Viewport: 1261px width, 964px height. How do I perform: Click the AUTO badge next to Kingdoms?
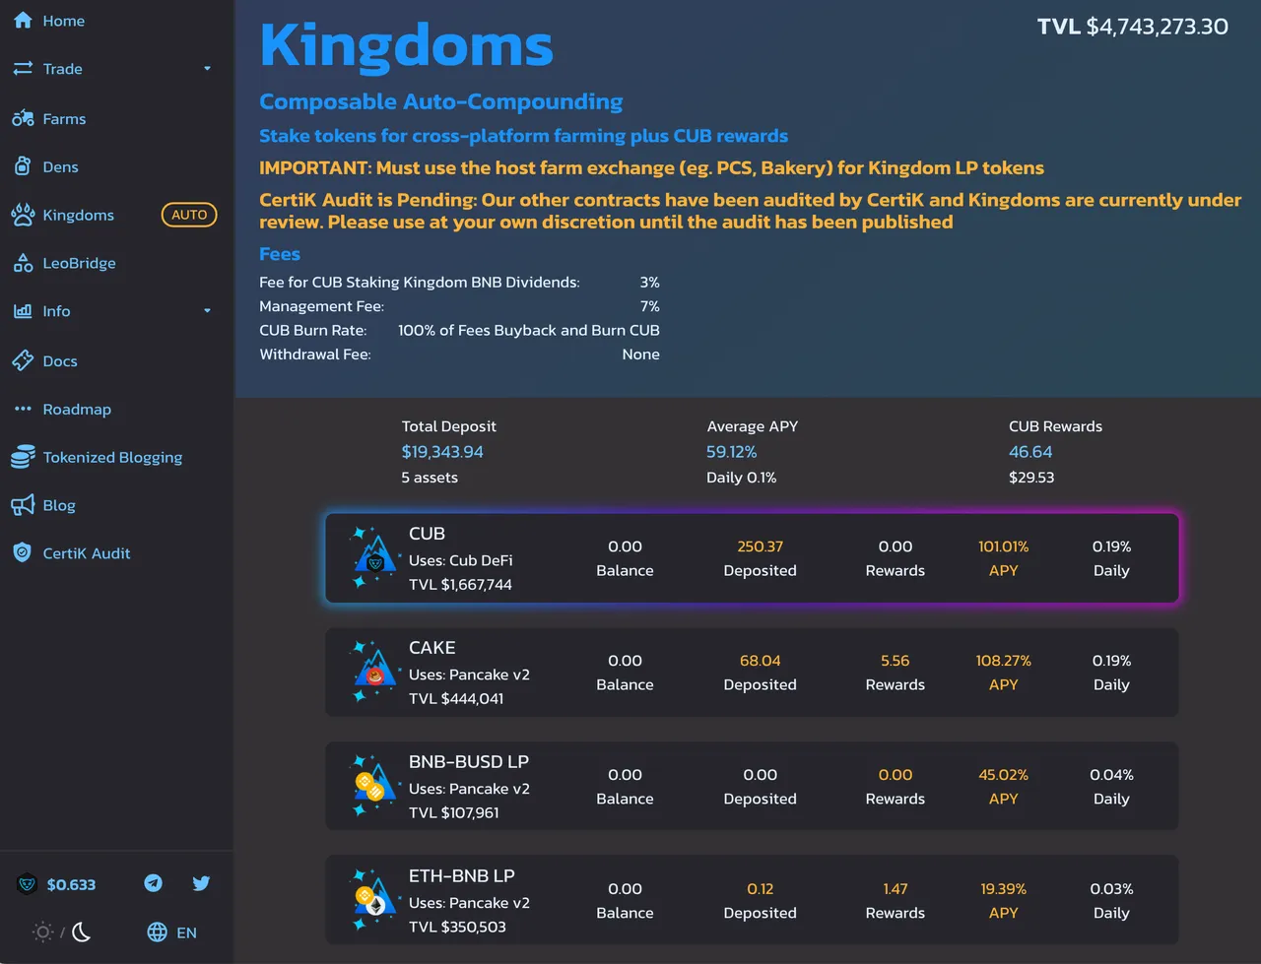pyautogui.click(x=189, y=215)
